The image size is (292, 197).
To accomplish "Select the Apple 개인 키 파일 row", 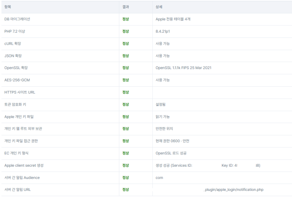I will click(146, 116).
